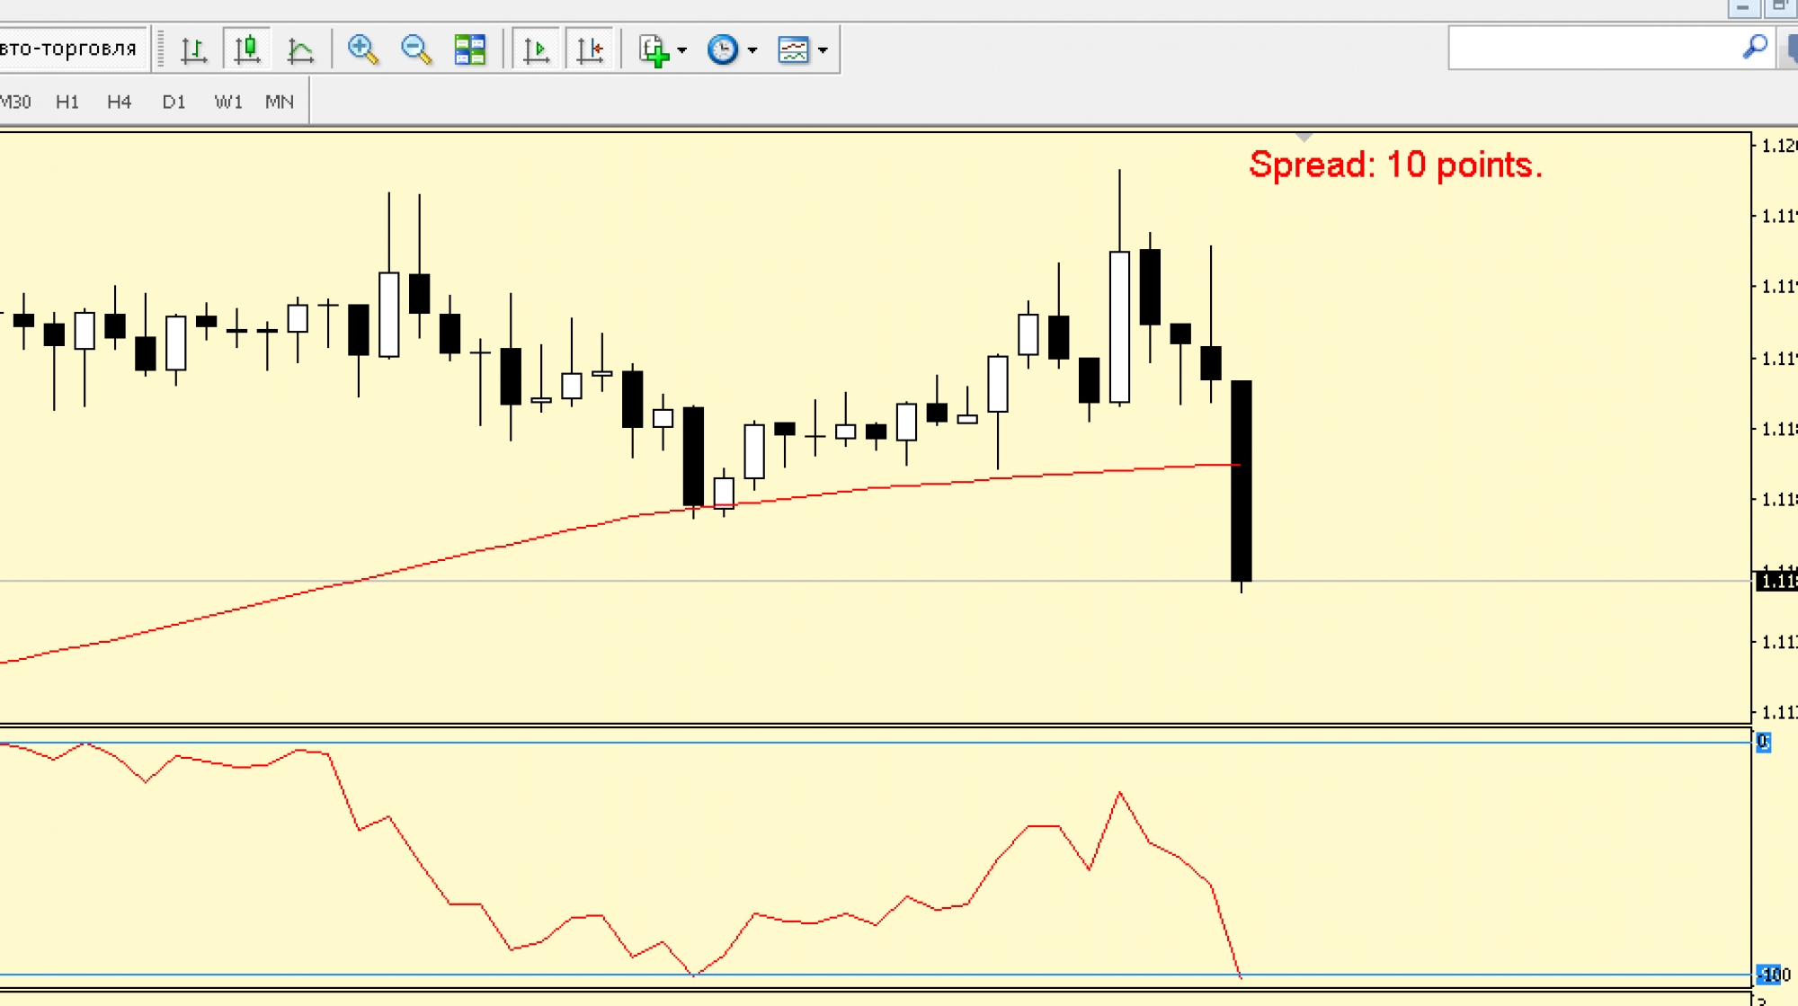
Task: Click the chart templates icon
Action: [x=794, y=49]
